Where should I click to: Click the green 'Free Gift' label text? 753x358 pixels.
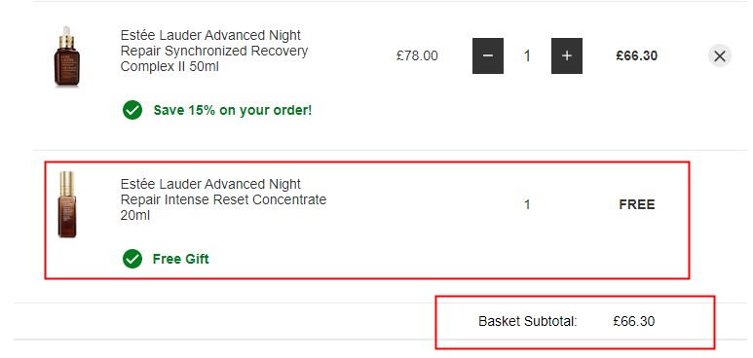click(180, 259)
